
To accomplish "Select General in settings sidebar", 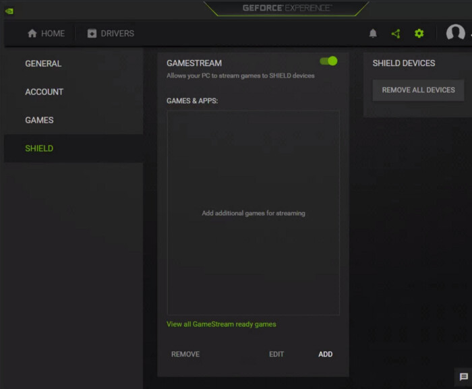I will (43, 63).
